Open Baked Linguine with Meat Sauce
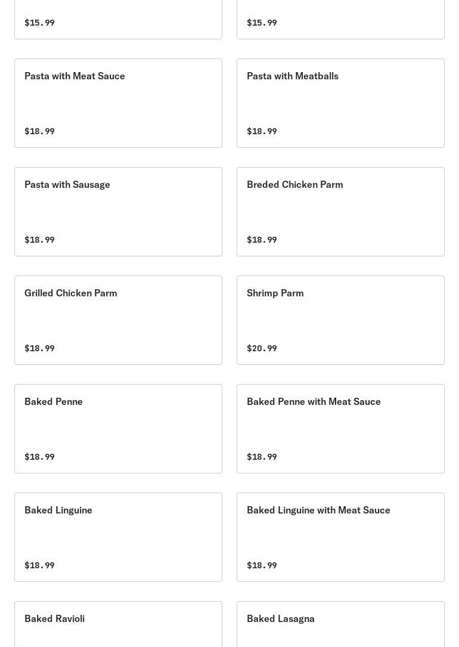 pos(318,510)
